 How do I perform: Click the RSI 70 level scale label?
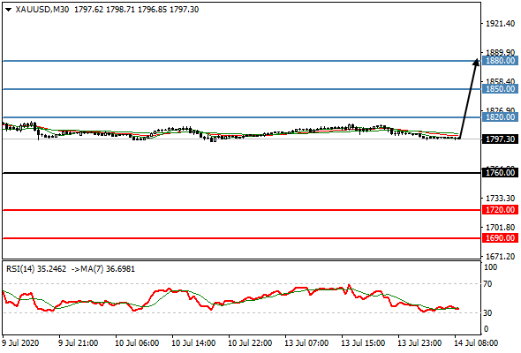point(487,284)
